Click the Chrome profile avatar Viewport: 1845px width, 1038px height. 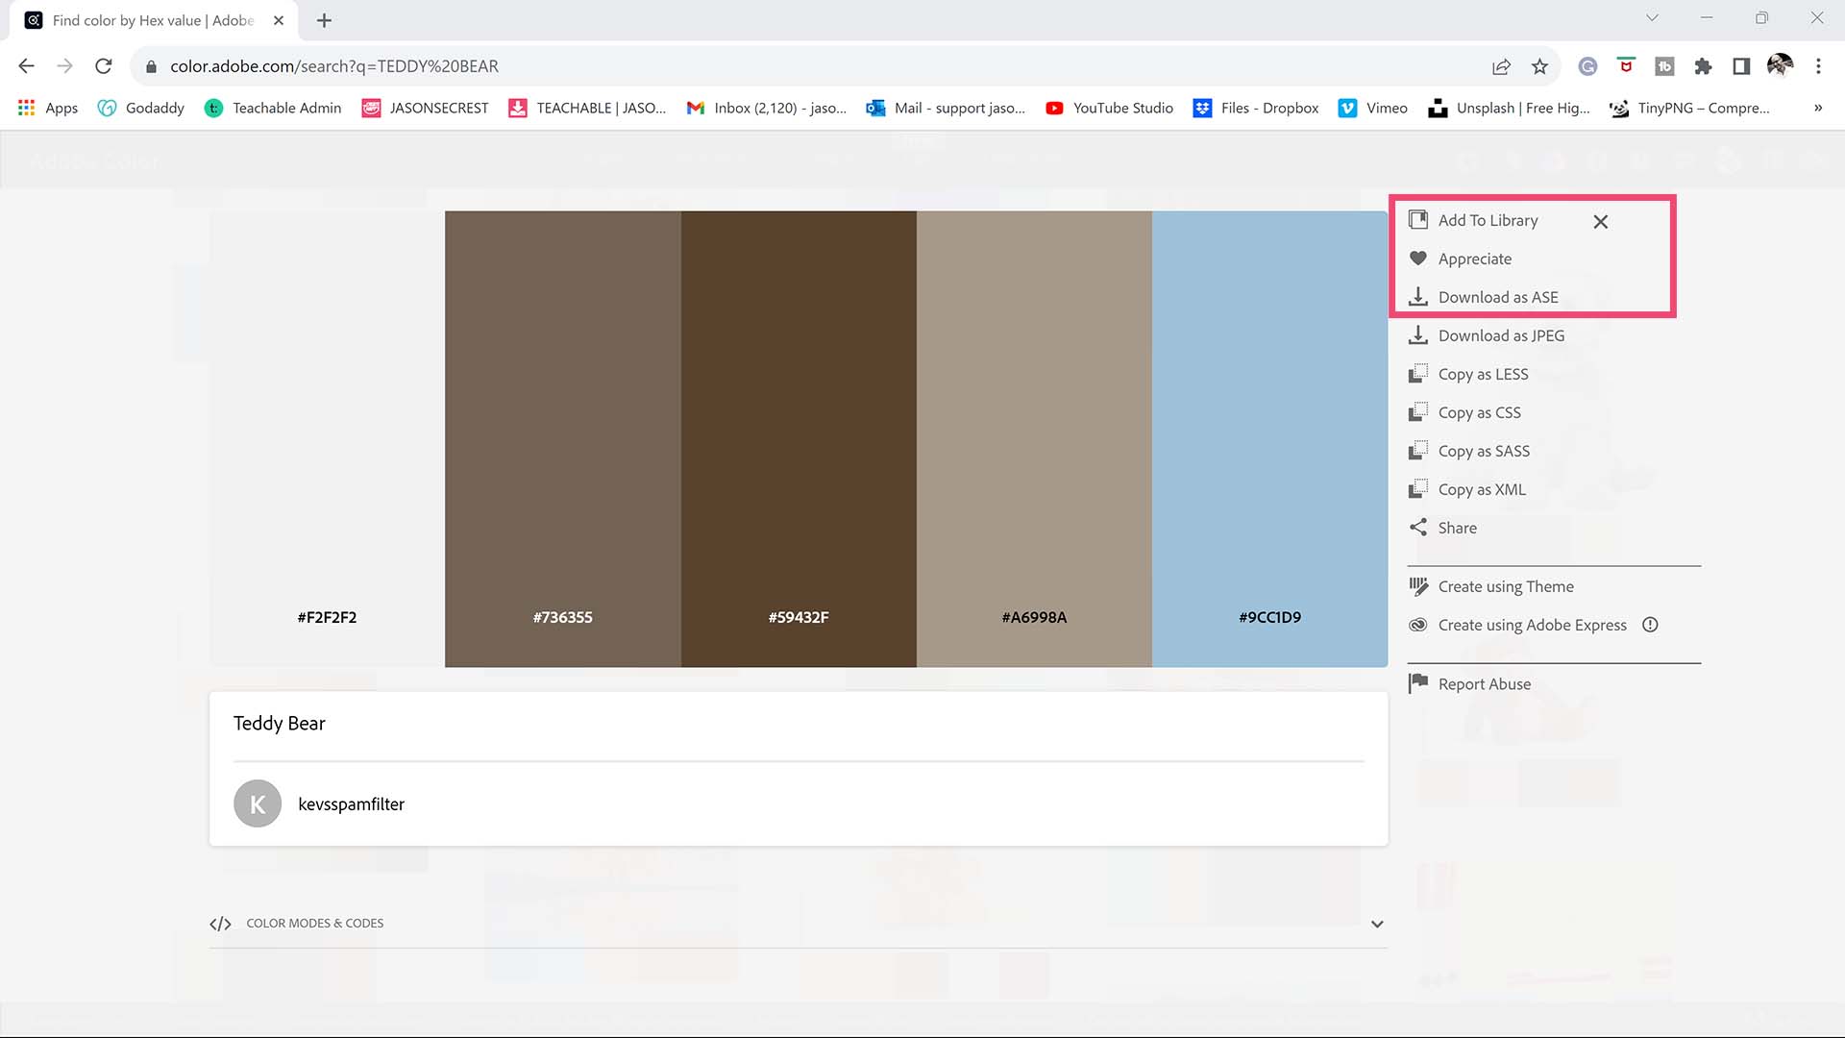1780,65
